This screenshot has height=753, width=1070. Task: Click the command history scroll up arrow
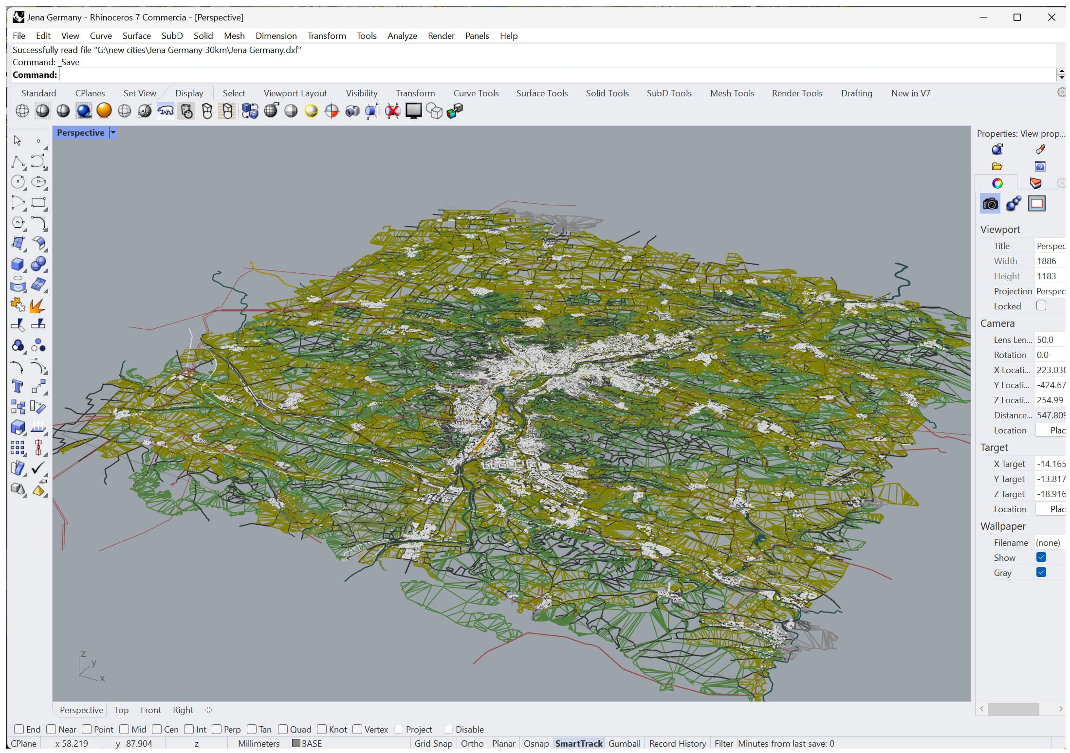(1061, 72)
